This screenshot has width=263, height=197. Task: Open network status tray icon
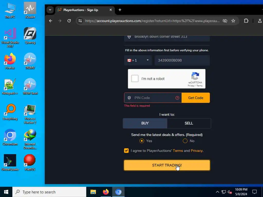point(224,192)
